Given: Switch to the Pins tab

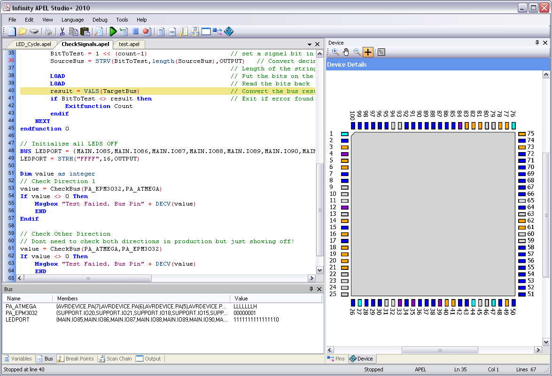Looking at the screenshot, I should tap(336, 359).
